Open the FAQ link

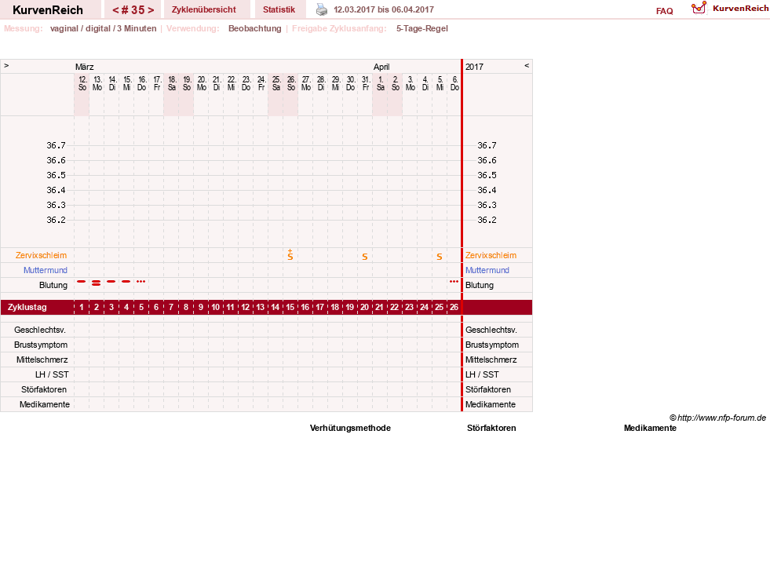(664, 11)
